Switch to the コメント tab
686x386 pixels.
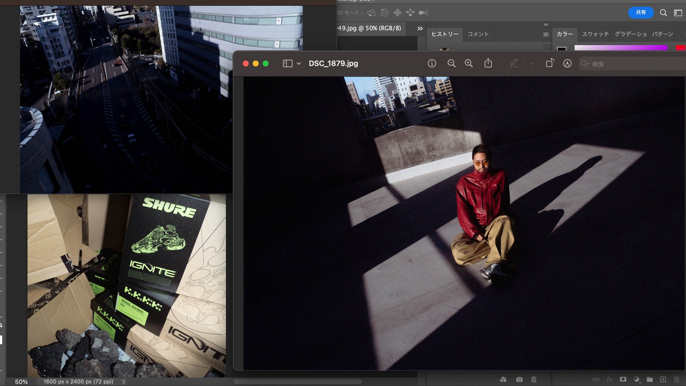coord(478,34)
